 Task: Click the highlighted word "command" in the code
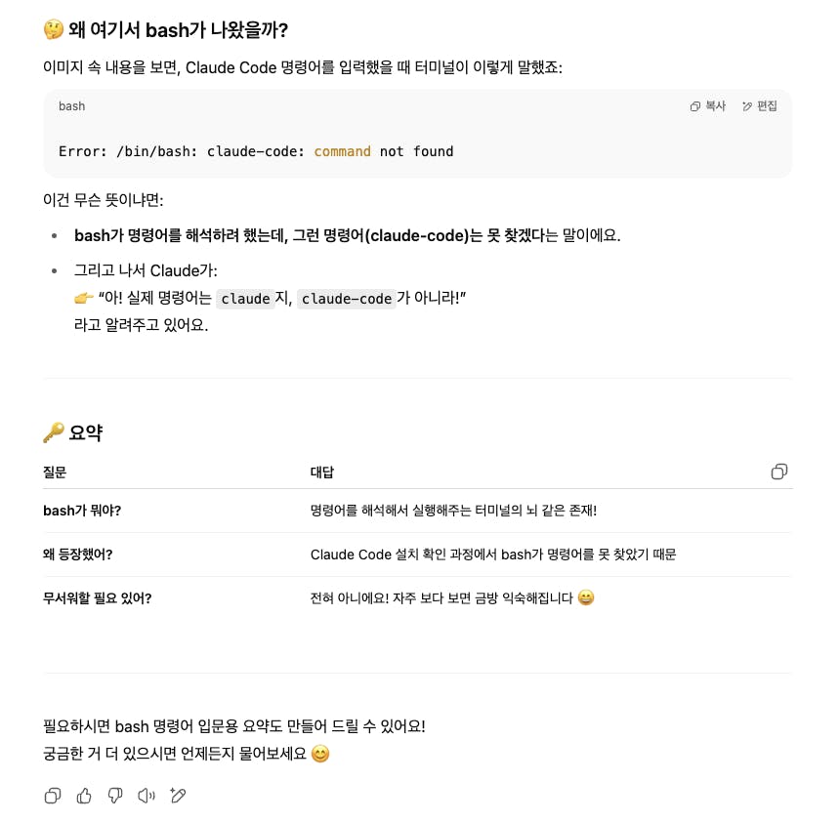pyautogui.click(x=342, y=151)
